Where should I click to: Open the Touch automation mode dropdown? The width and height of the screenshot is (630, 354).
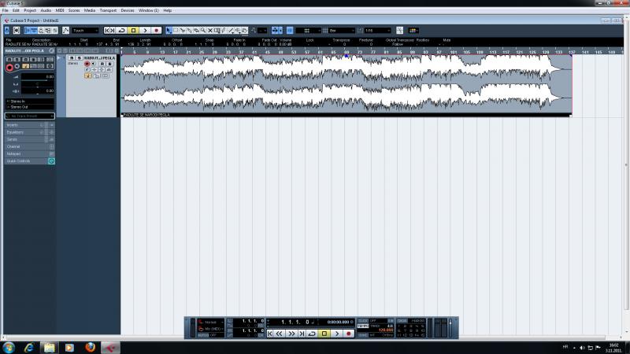(x=85, y=31)
